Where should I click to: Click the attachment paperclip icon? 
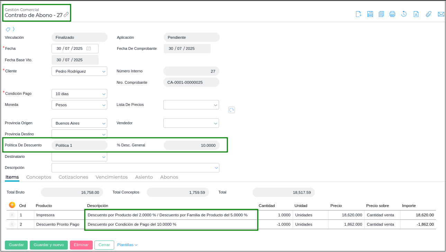coord(428,14)
